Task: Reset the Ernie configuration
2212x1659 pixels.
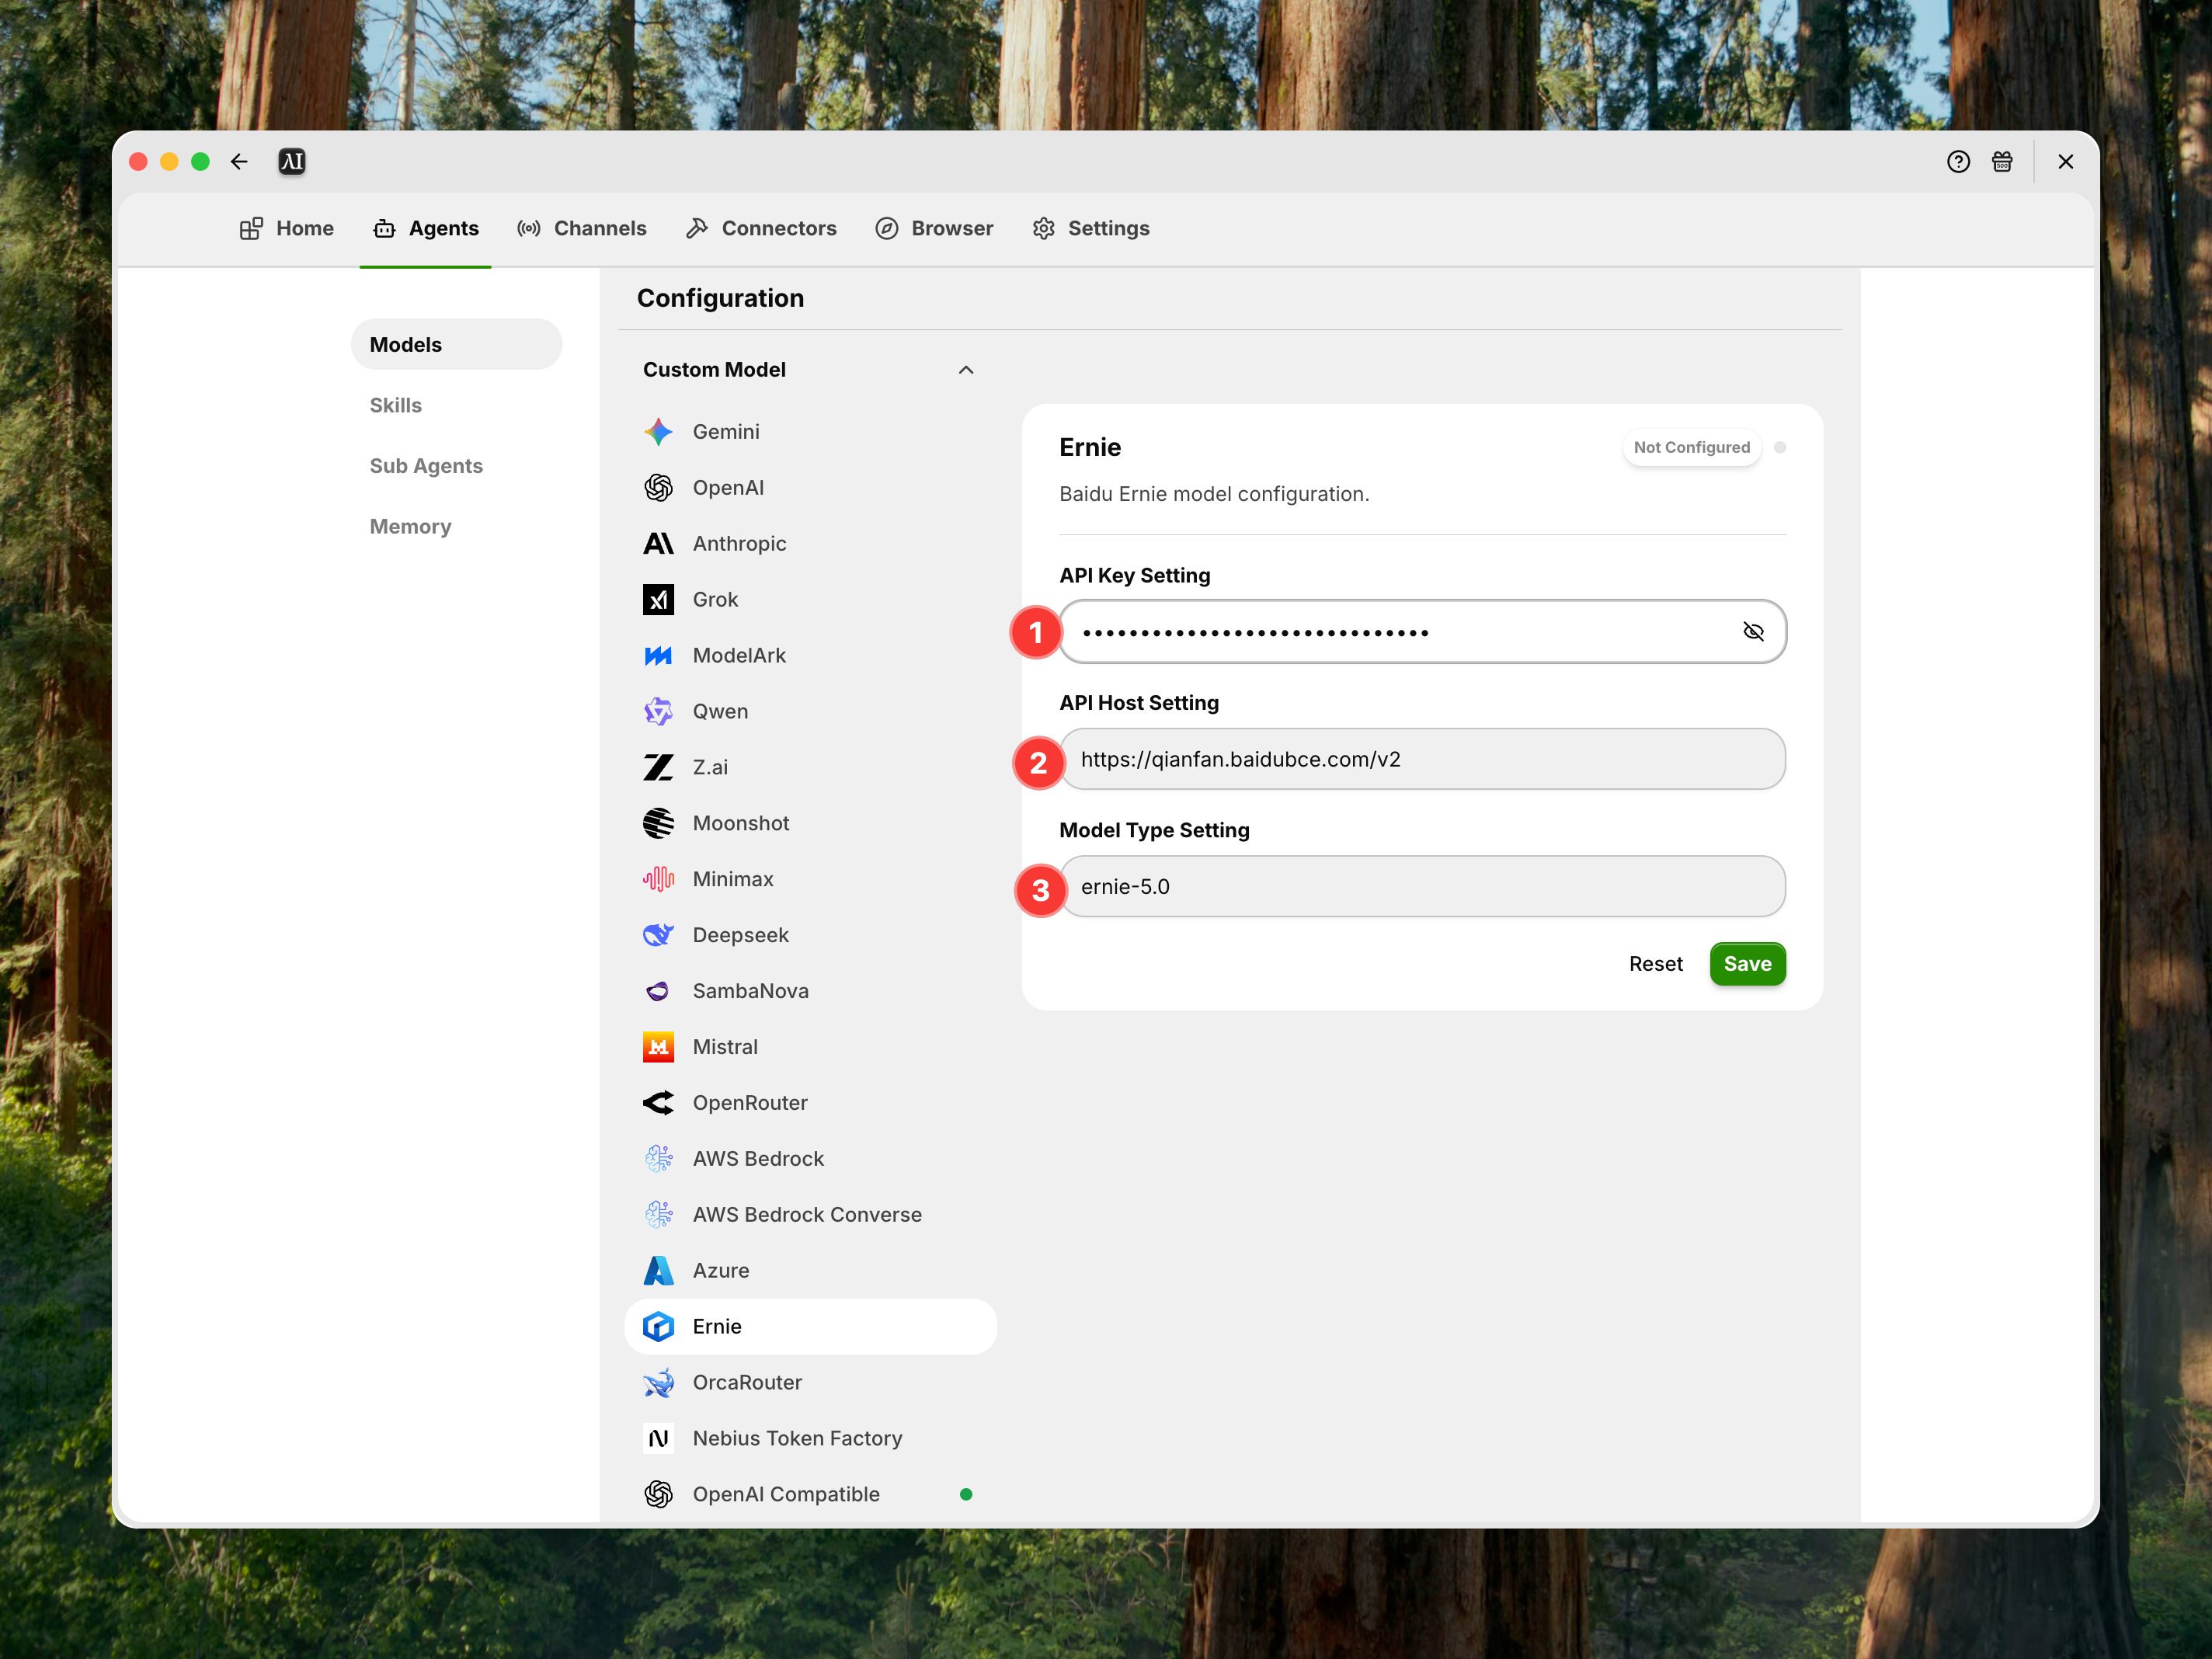Action: 1655,965
